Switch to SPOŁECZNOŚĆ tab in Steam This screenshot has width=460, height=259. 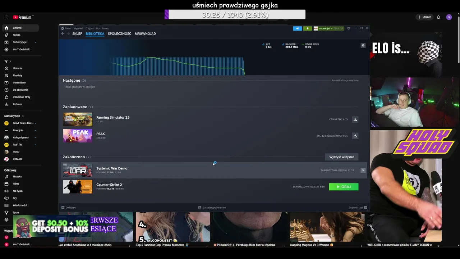[x=119, y=33]
